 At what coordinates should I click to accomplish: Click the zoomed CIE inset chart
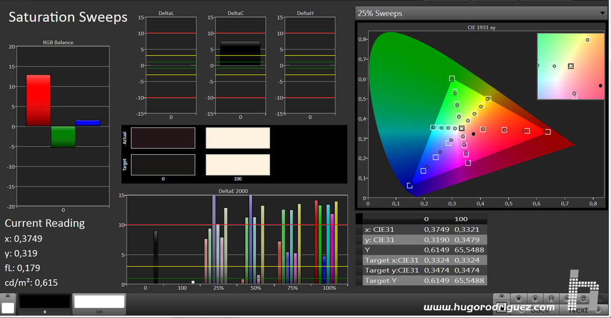point(570,66)
